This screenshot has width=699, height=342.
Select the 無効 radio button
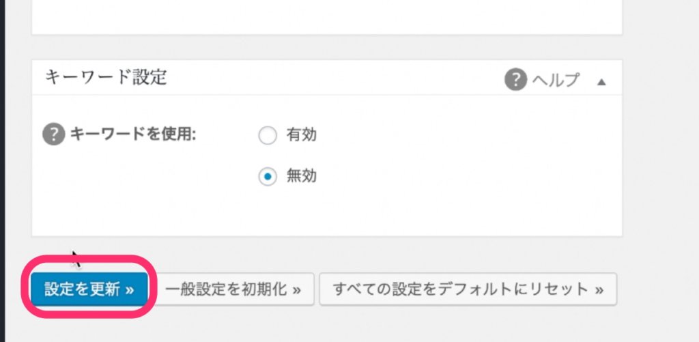267,177
